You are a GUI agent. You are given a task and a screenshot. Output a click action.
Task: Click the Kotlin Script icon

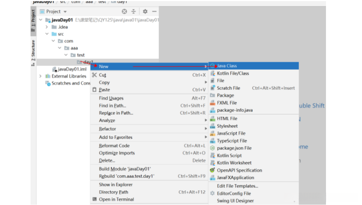213,156
